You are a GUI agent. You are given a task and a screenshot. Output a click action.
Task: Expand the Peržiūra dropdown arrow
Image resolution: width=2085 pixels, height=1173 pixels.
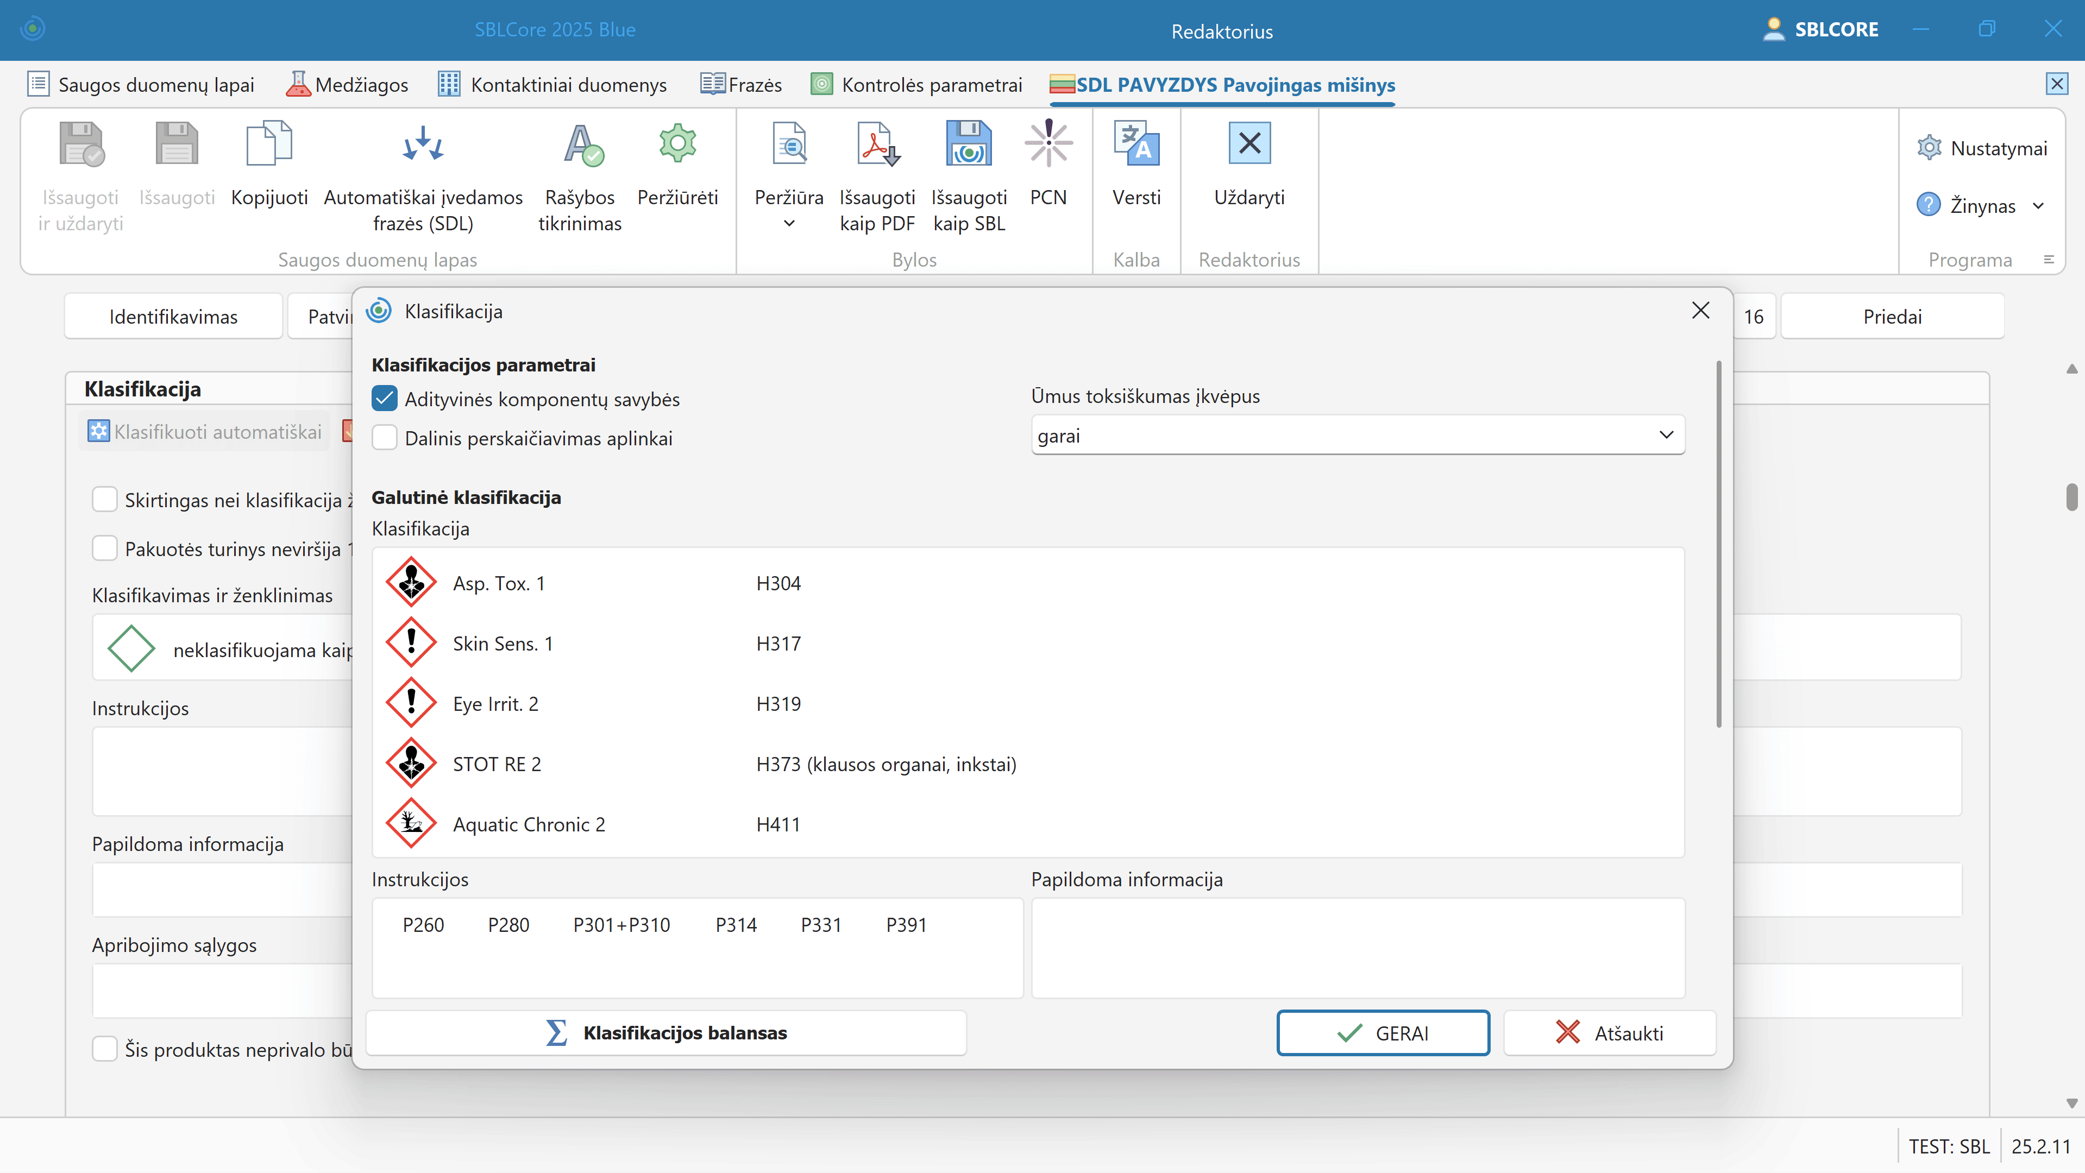788,224
